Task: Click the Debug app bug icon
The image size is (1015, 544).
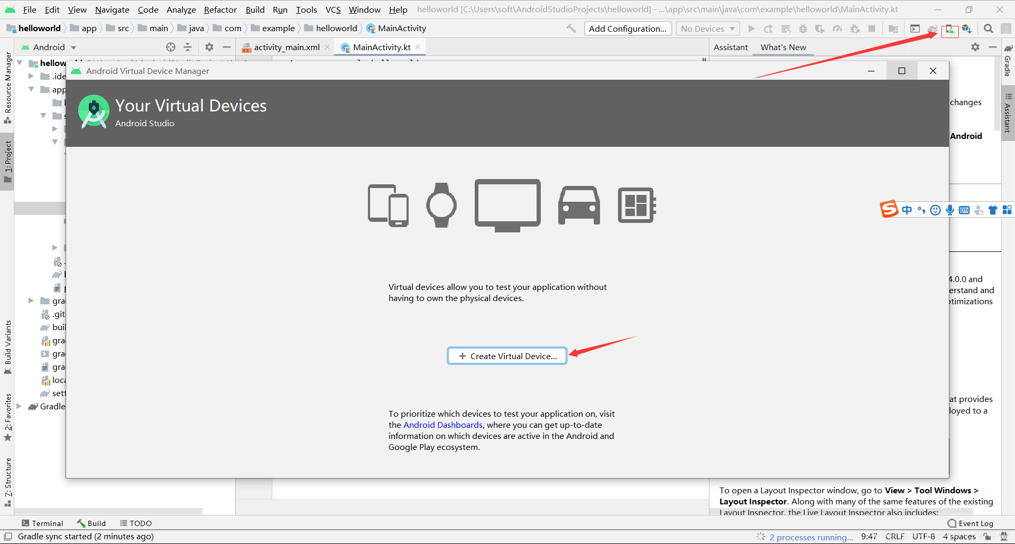Action: [x=803, y=29]
